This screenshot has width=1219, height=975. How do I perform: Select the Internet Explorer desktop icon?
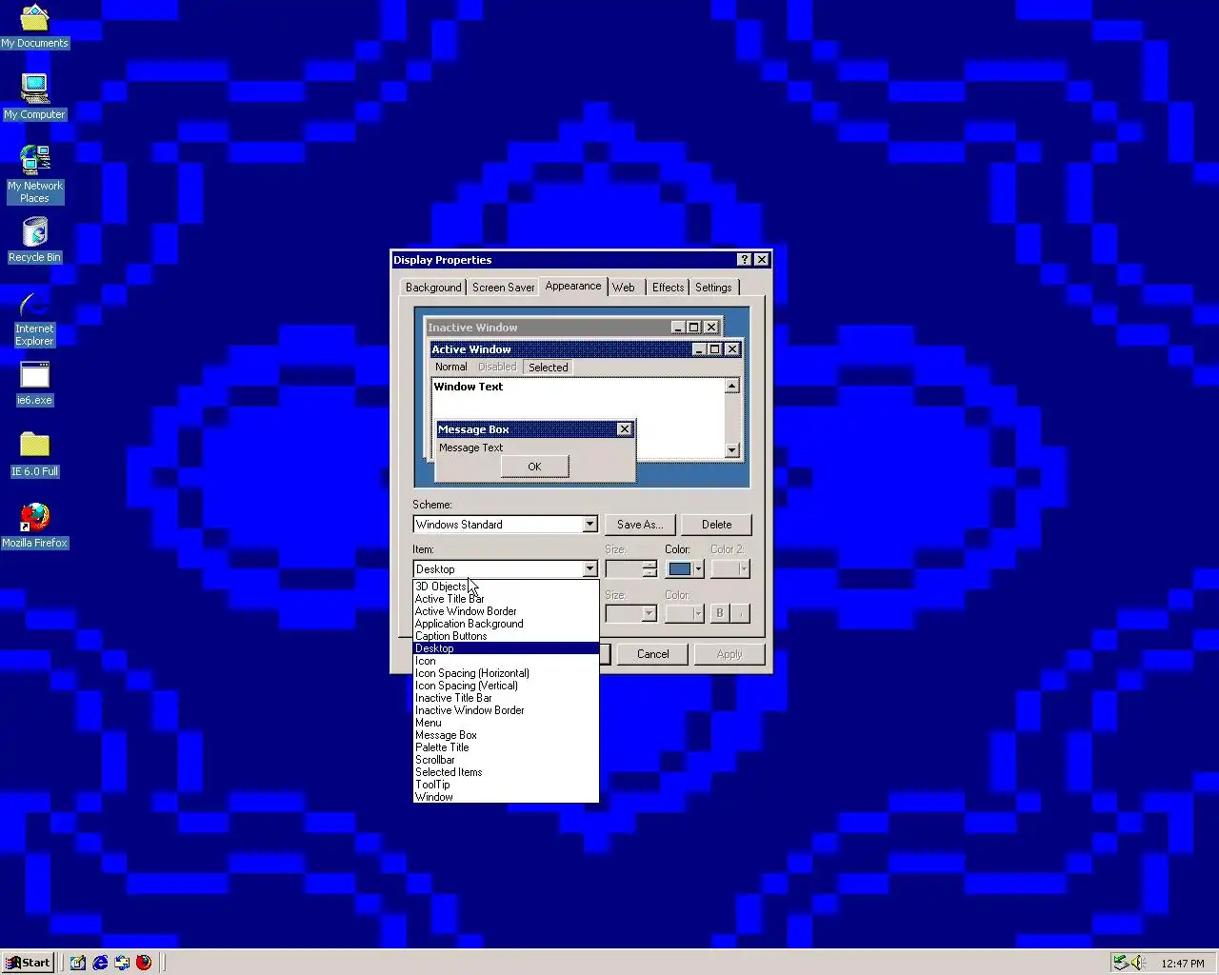34,318
